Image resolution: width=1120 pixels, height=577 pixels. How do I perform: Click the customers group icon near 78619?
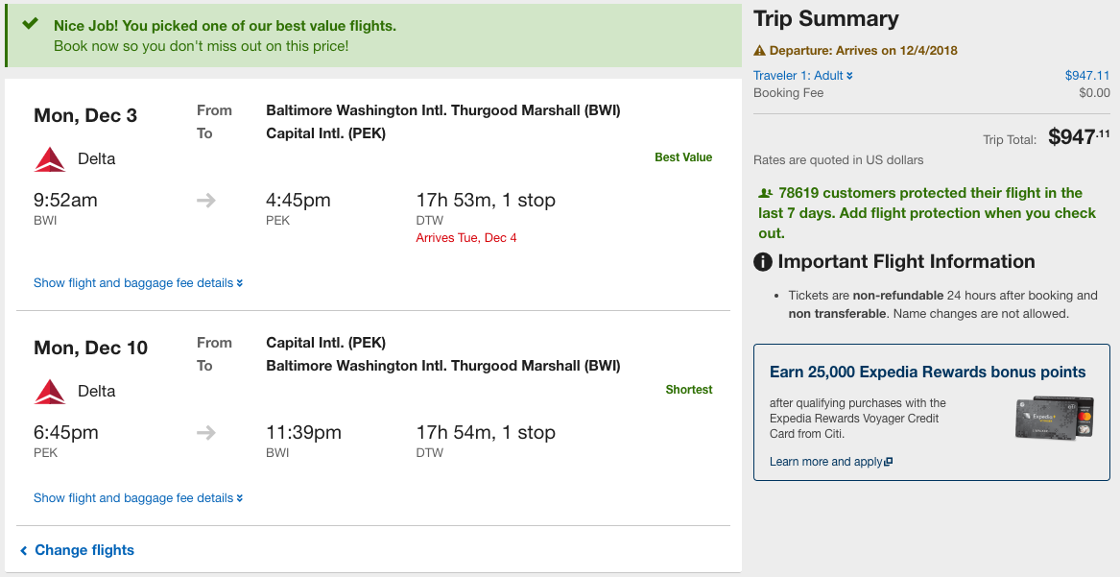[766, 193]
